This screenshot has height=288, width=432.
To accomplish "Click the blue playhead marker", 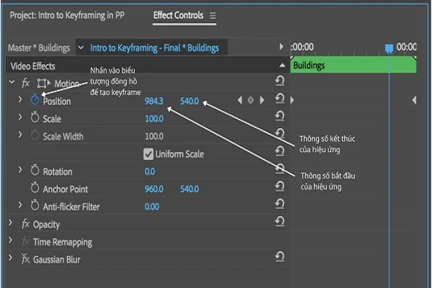I will tap(389, 49).
